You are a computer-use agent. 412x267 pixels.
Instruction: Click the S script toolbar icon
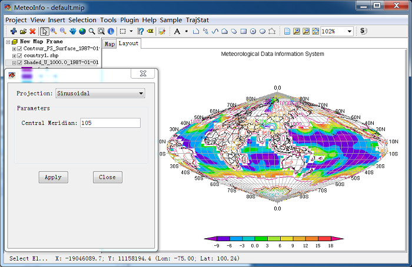pos(363,31)
